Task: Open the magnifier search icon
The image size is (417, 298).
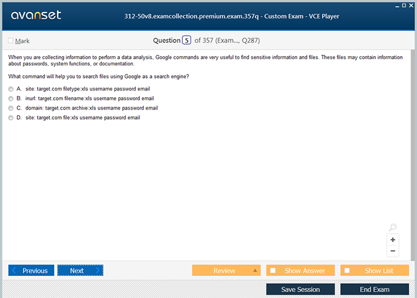Action: pos(393,228)
